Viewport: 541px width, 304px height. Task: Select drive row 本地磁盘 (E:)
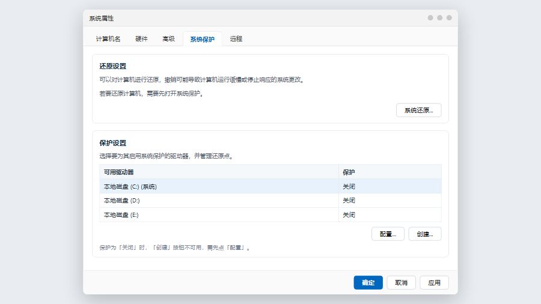(270, 214)
